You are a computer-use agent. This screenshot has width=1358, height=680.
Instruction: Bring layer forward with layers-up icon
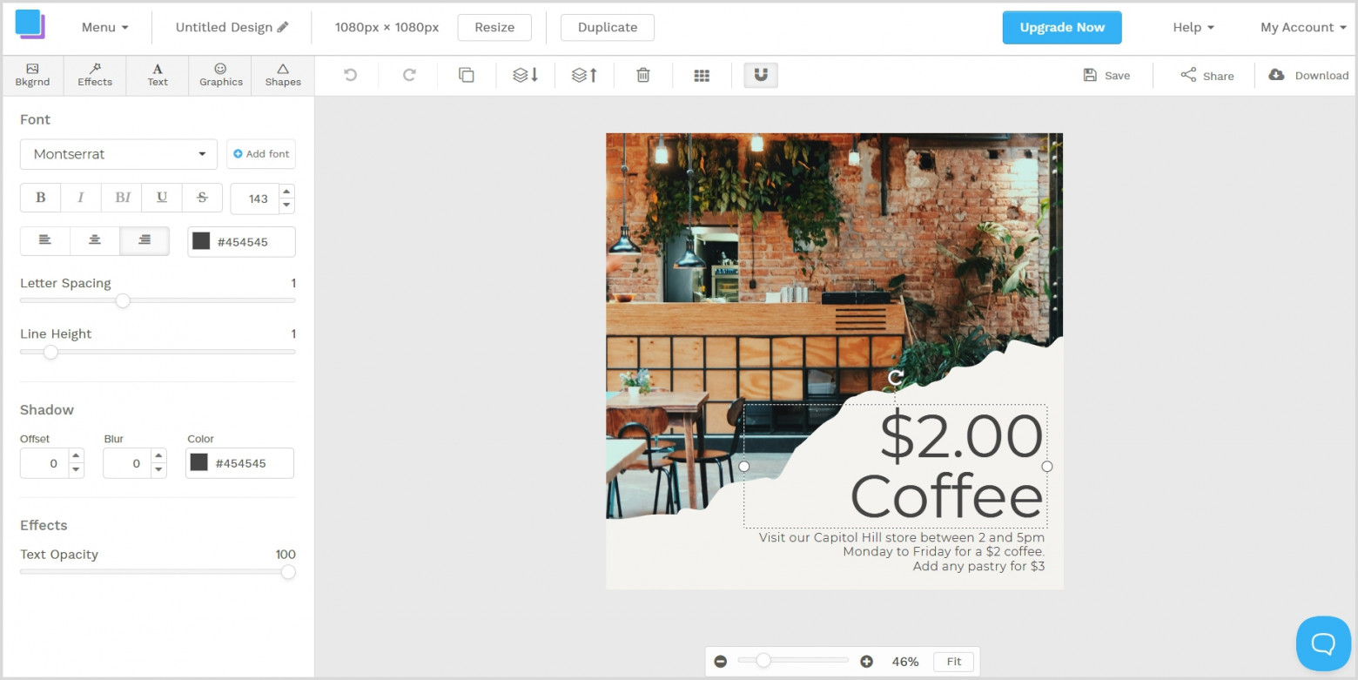tap(584, 76)
